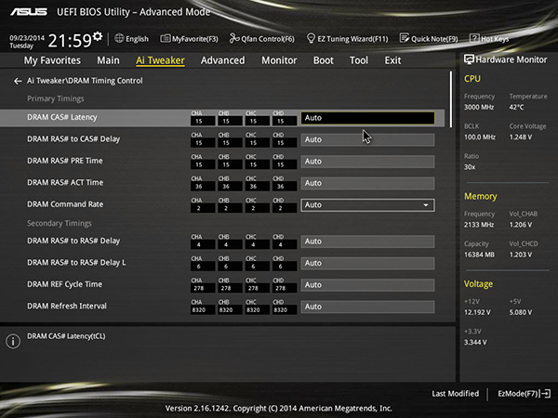Click CHA value 278 for REF Cycle Time
This screenshot has width=558, height=418.
[203, 288]
